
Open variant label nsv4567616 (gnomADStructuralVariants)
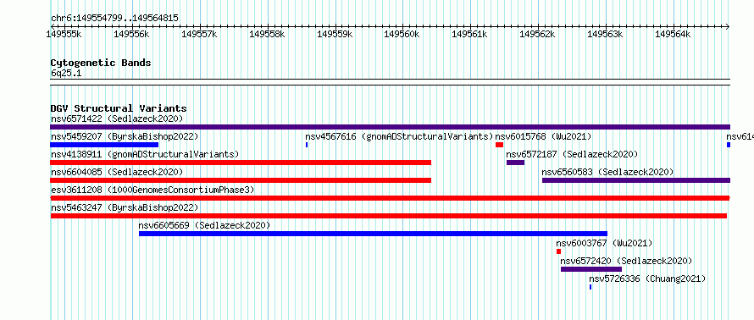pyautogui.click(x=399, y=136)
